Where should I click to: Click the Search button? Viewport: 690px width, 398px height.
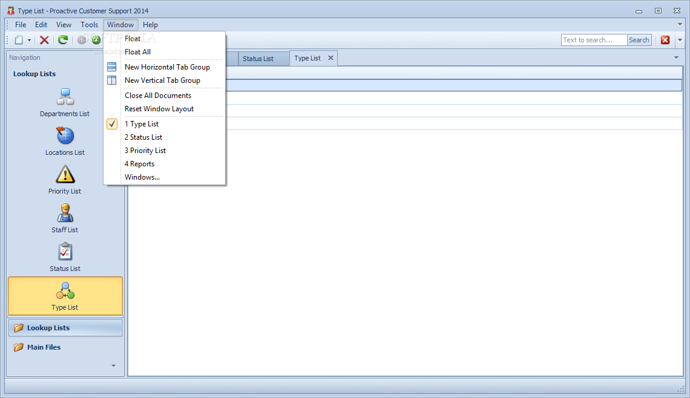coord(639,40)
